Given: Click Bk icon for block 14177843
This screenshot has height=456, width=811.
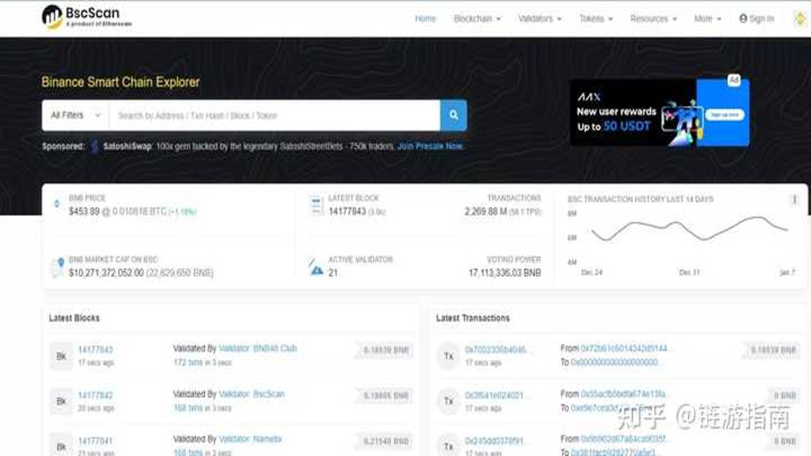Looking at the screenshot, I should tap(61, 357).
